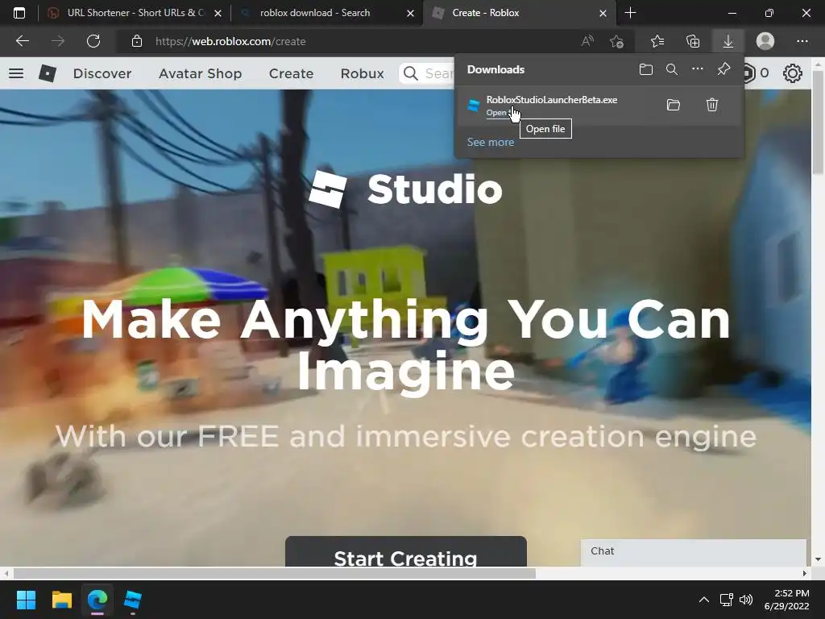Image resolution: width=825 pixels, height=619 pixels.
Task: Click scroll right arrow on horizontal scrollbar
Action: pyautogui.click(x=805, y=573)
